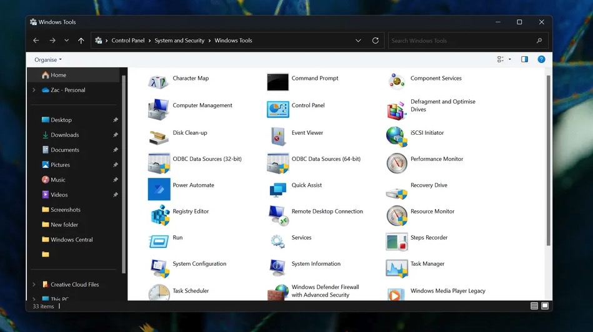Expand the address bar history dropdown

[x=358, y=41]
